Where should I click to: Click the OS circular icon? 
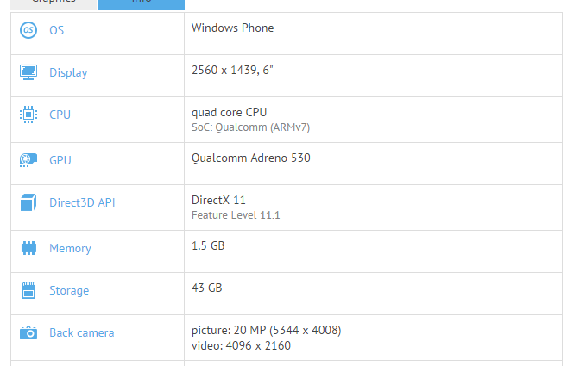point(28,30)
